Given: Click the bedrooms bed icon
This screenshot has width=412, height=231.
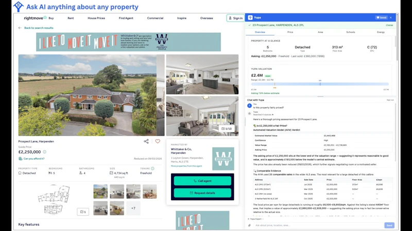Looking at the screenshot, I should pyautogui.click(x=50, y=173).
